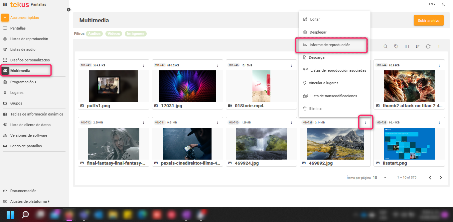The image size is (453, 222).
Task: Click the sort order icon
Action: (417, 46)
